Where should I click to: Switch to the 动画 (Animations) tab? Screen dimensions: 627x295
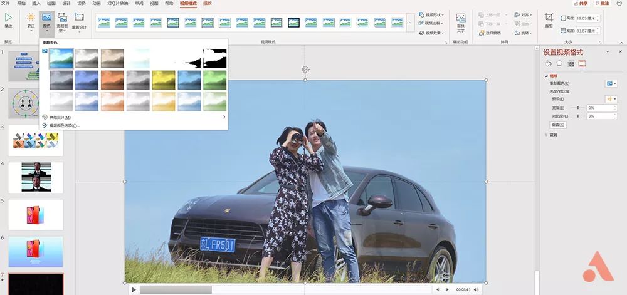pyautogui.click(x=97, y=3)
